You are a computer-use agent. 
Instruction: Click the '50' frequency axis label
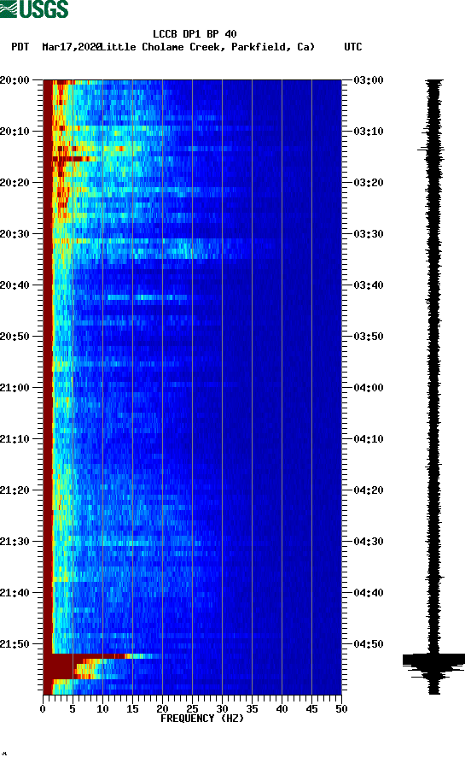(341, 709)
